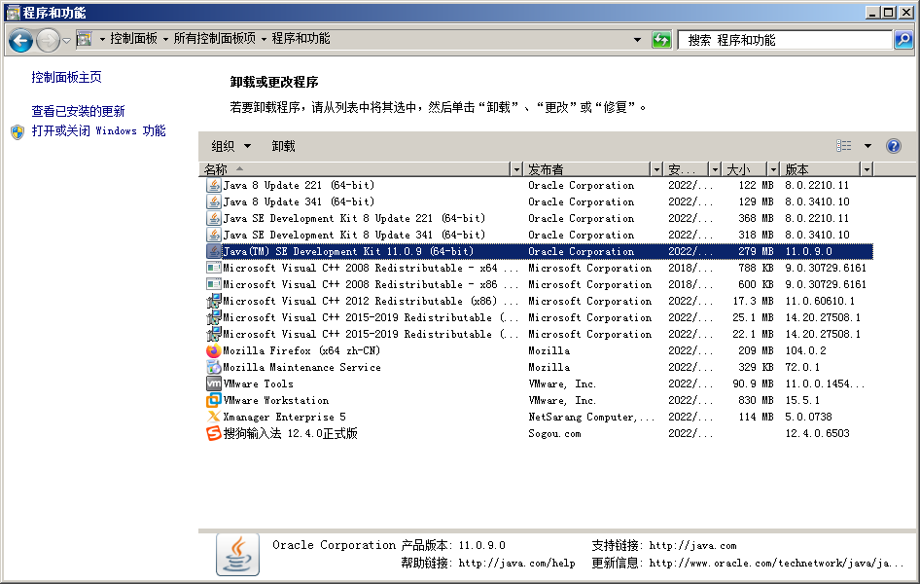
Task: Open the http://java.com support link
Action: pyautogui.click(x=692, y=546)
